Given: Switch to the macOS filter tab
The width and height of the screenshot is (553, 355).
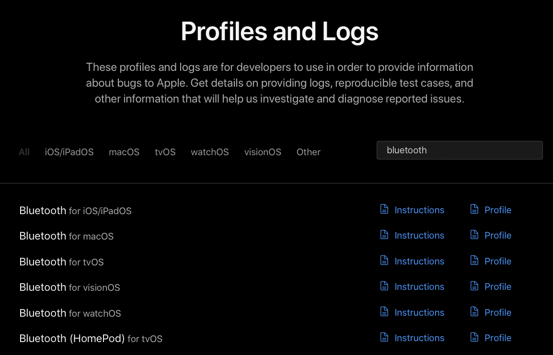Looking at the screenshot, I should tap(124, 152).
